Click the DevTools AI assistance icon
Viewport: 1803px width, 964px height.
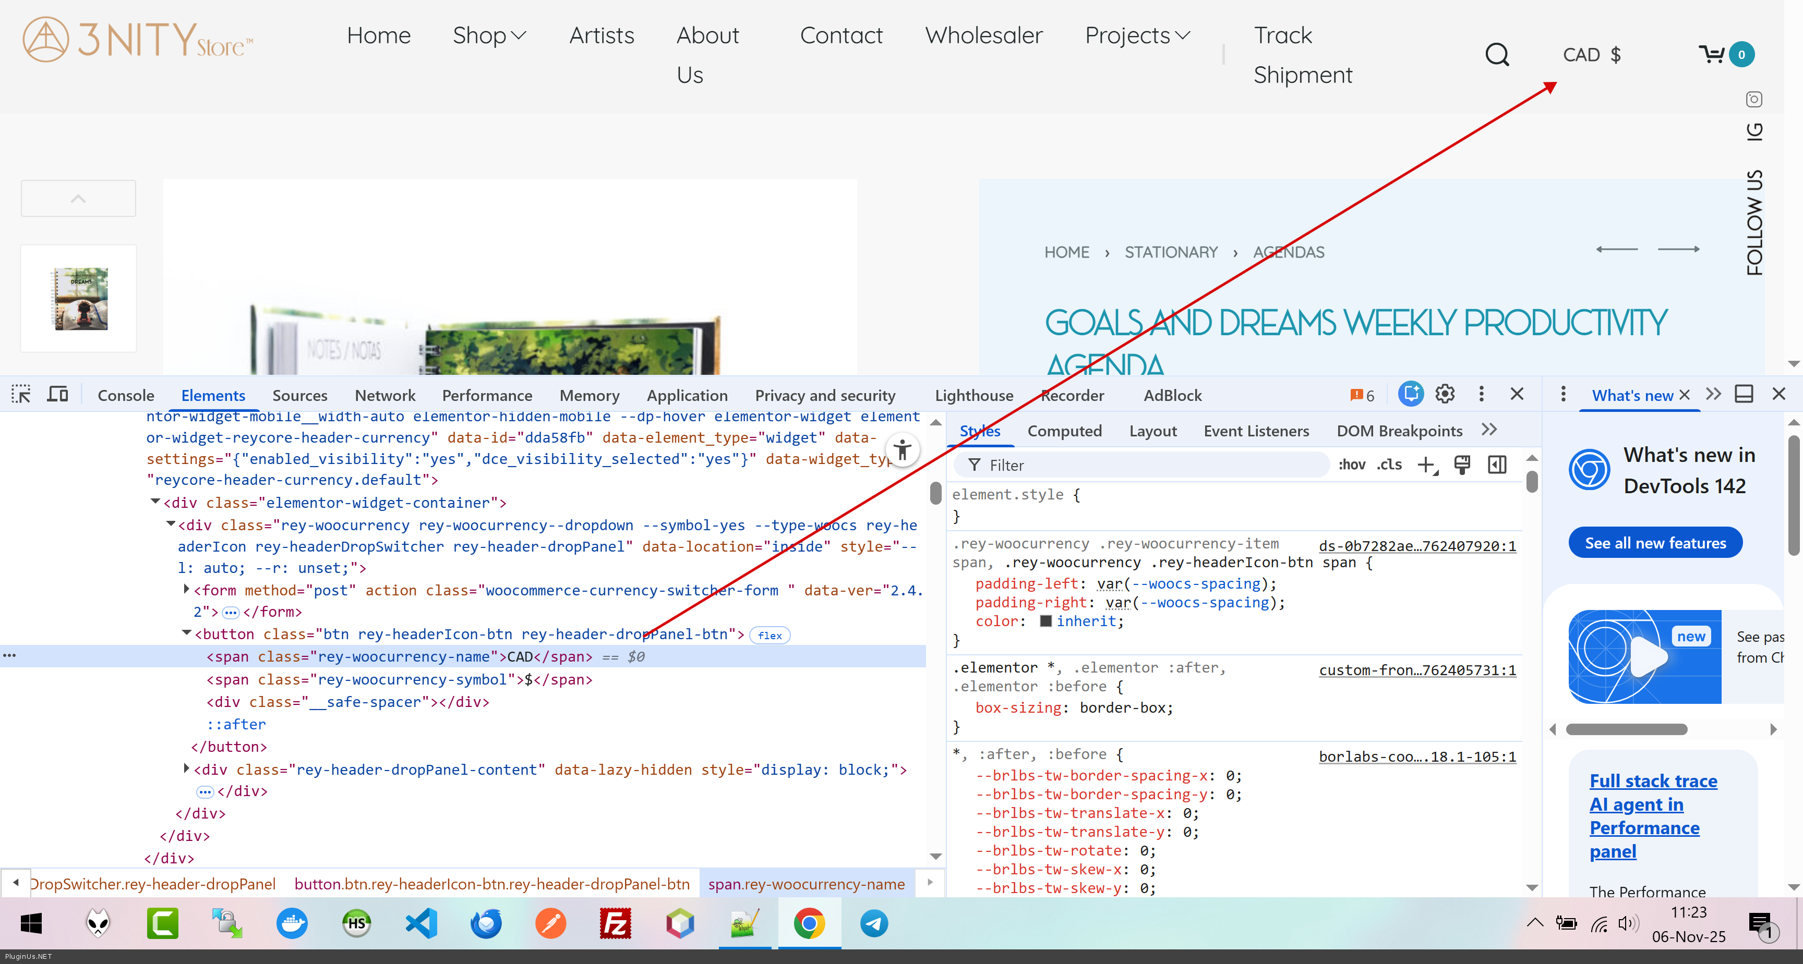(1410, 395)
